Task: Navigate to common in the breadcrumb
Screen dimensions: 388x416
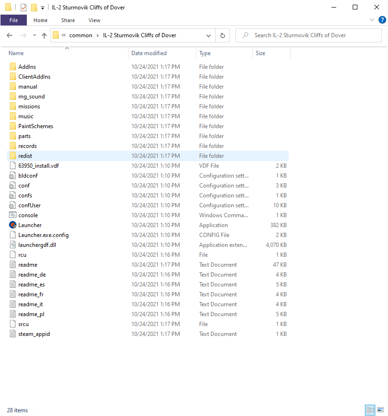Action: click(x=81, y=35)
